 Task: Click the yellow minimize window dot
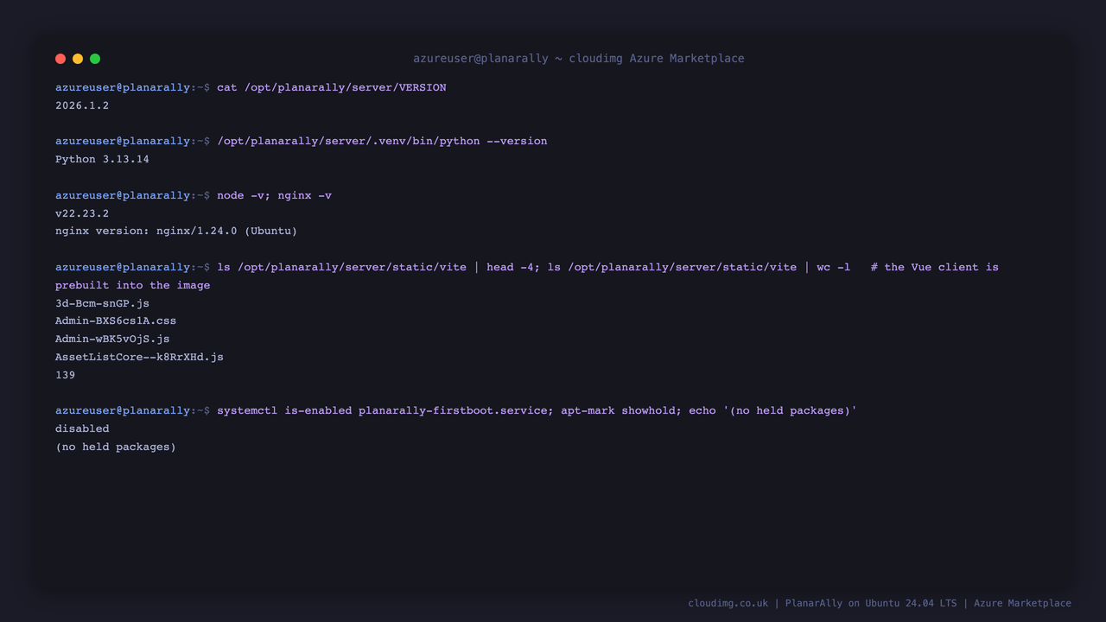coord(78,59)
